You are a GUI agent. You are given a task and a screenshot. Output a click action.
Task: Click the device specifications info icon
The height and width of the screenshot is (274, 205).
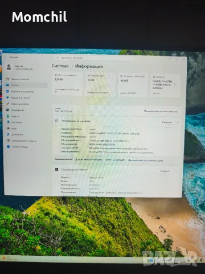click(x=56, y=120)
